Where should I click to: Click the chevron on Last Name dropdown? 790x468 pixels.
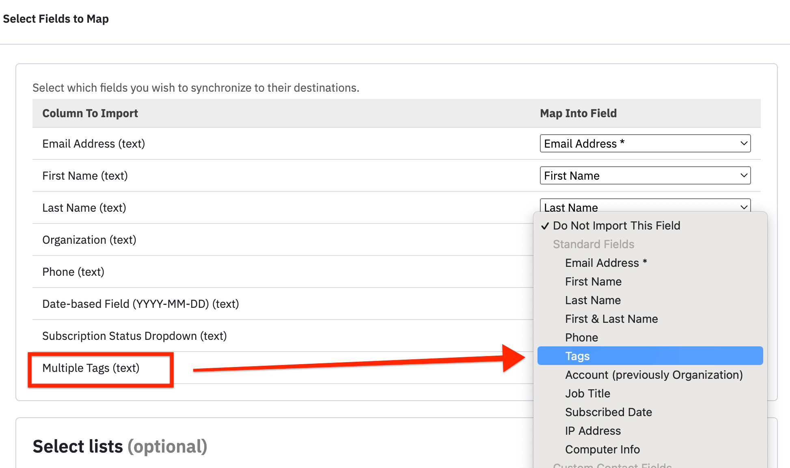(x=744, y=207)
